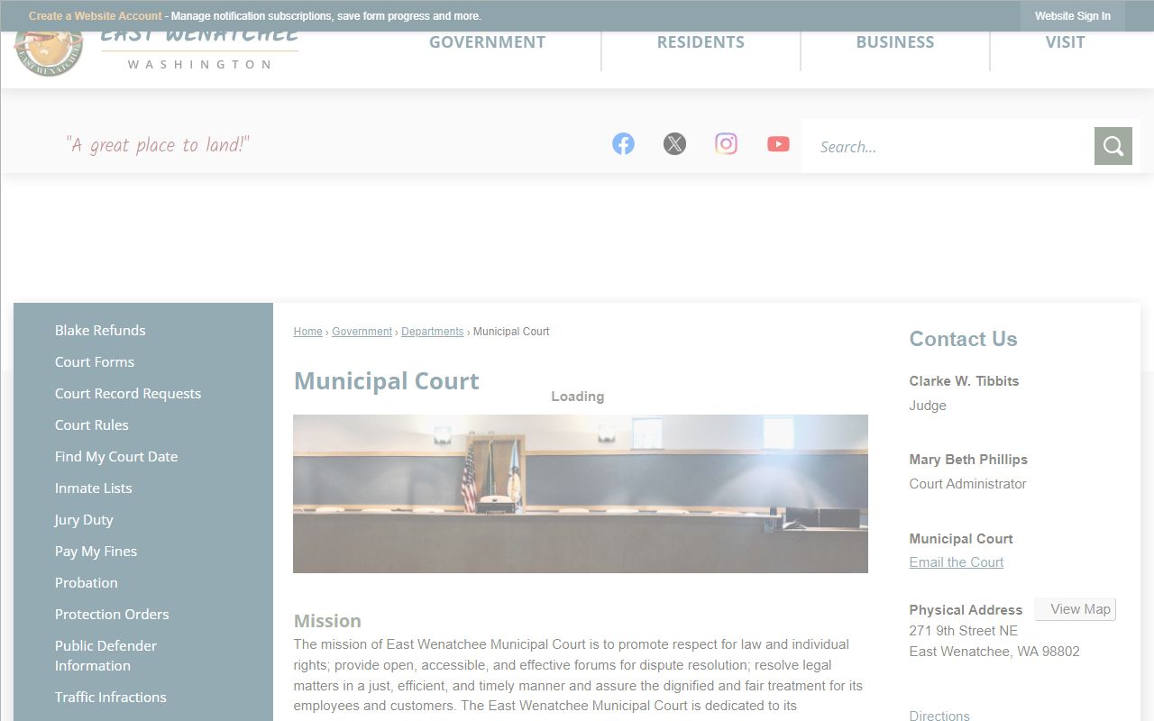
Task: Click the search magnifier button
Action: pos(1113,146)
